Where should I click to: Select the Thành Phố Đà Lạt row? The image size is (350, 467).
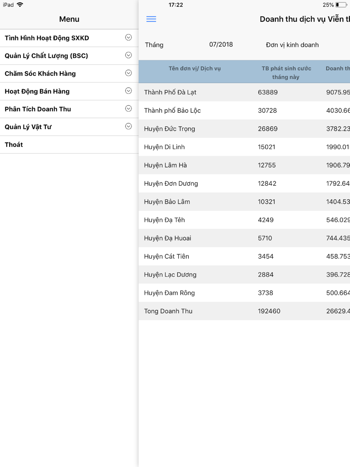[x=244, y=92]
